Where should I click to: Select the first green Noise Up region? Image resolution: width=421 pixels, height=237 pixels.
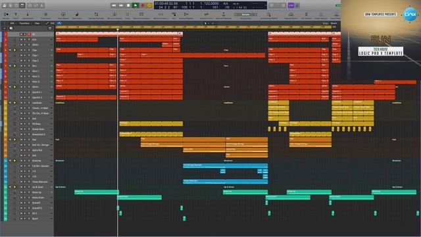point(97,192)
